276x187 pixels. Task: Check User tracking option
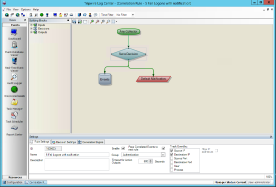(x=172, y=166)
